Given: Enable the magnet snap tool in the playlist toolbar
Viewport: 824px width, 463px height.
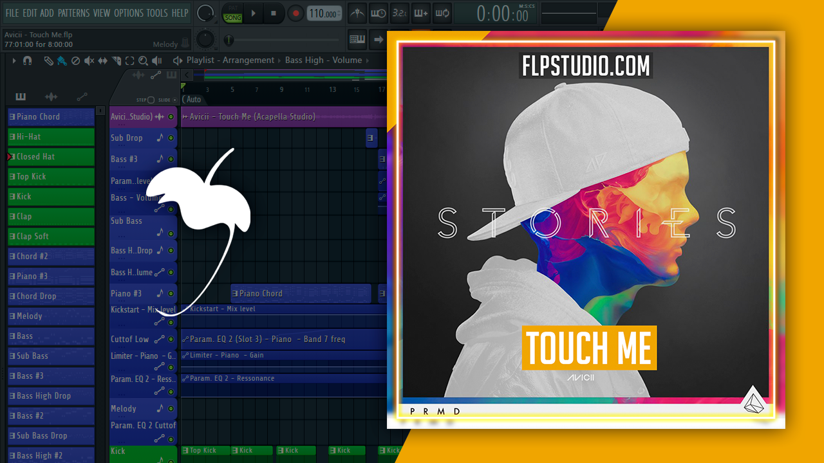Looking at the screenshot, I should [x=27, y=60].
